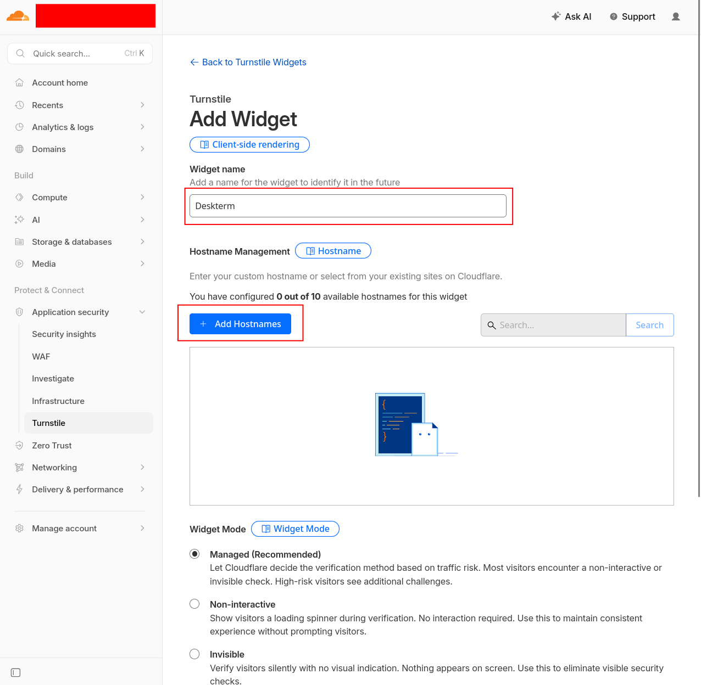
Task: Expand the Analytics & logs chevron
Action: click(x=142, y=127)
